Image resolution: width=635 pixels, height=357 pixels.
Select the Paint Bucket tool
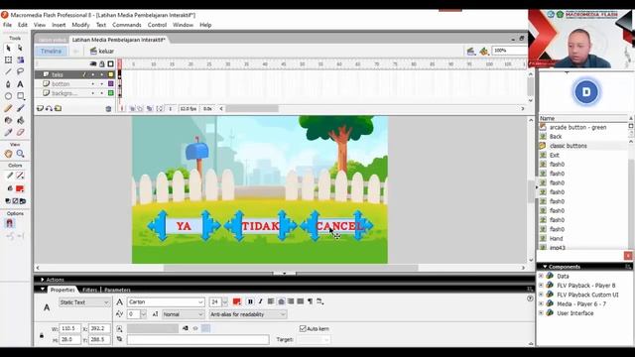pos(20,120)
